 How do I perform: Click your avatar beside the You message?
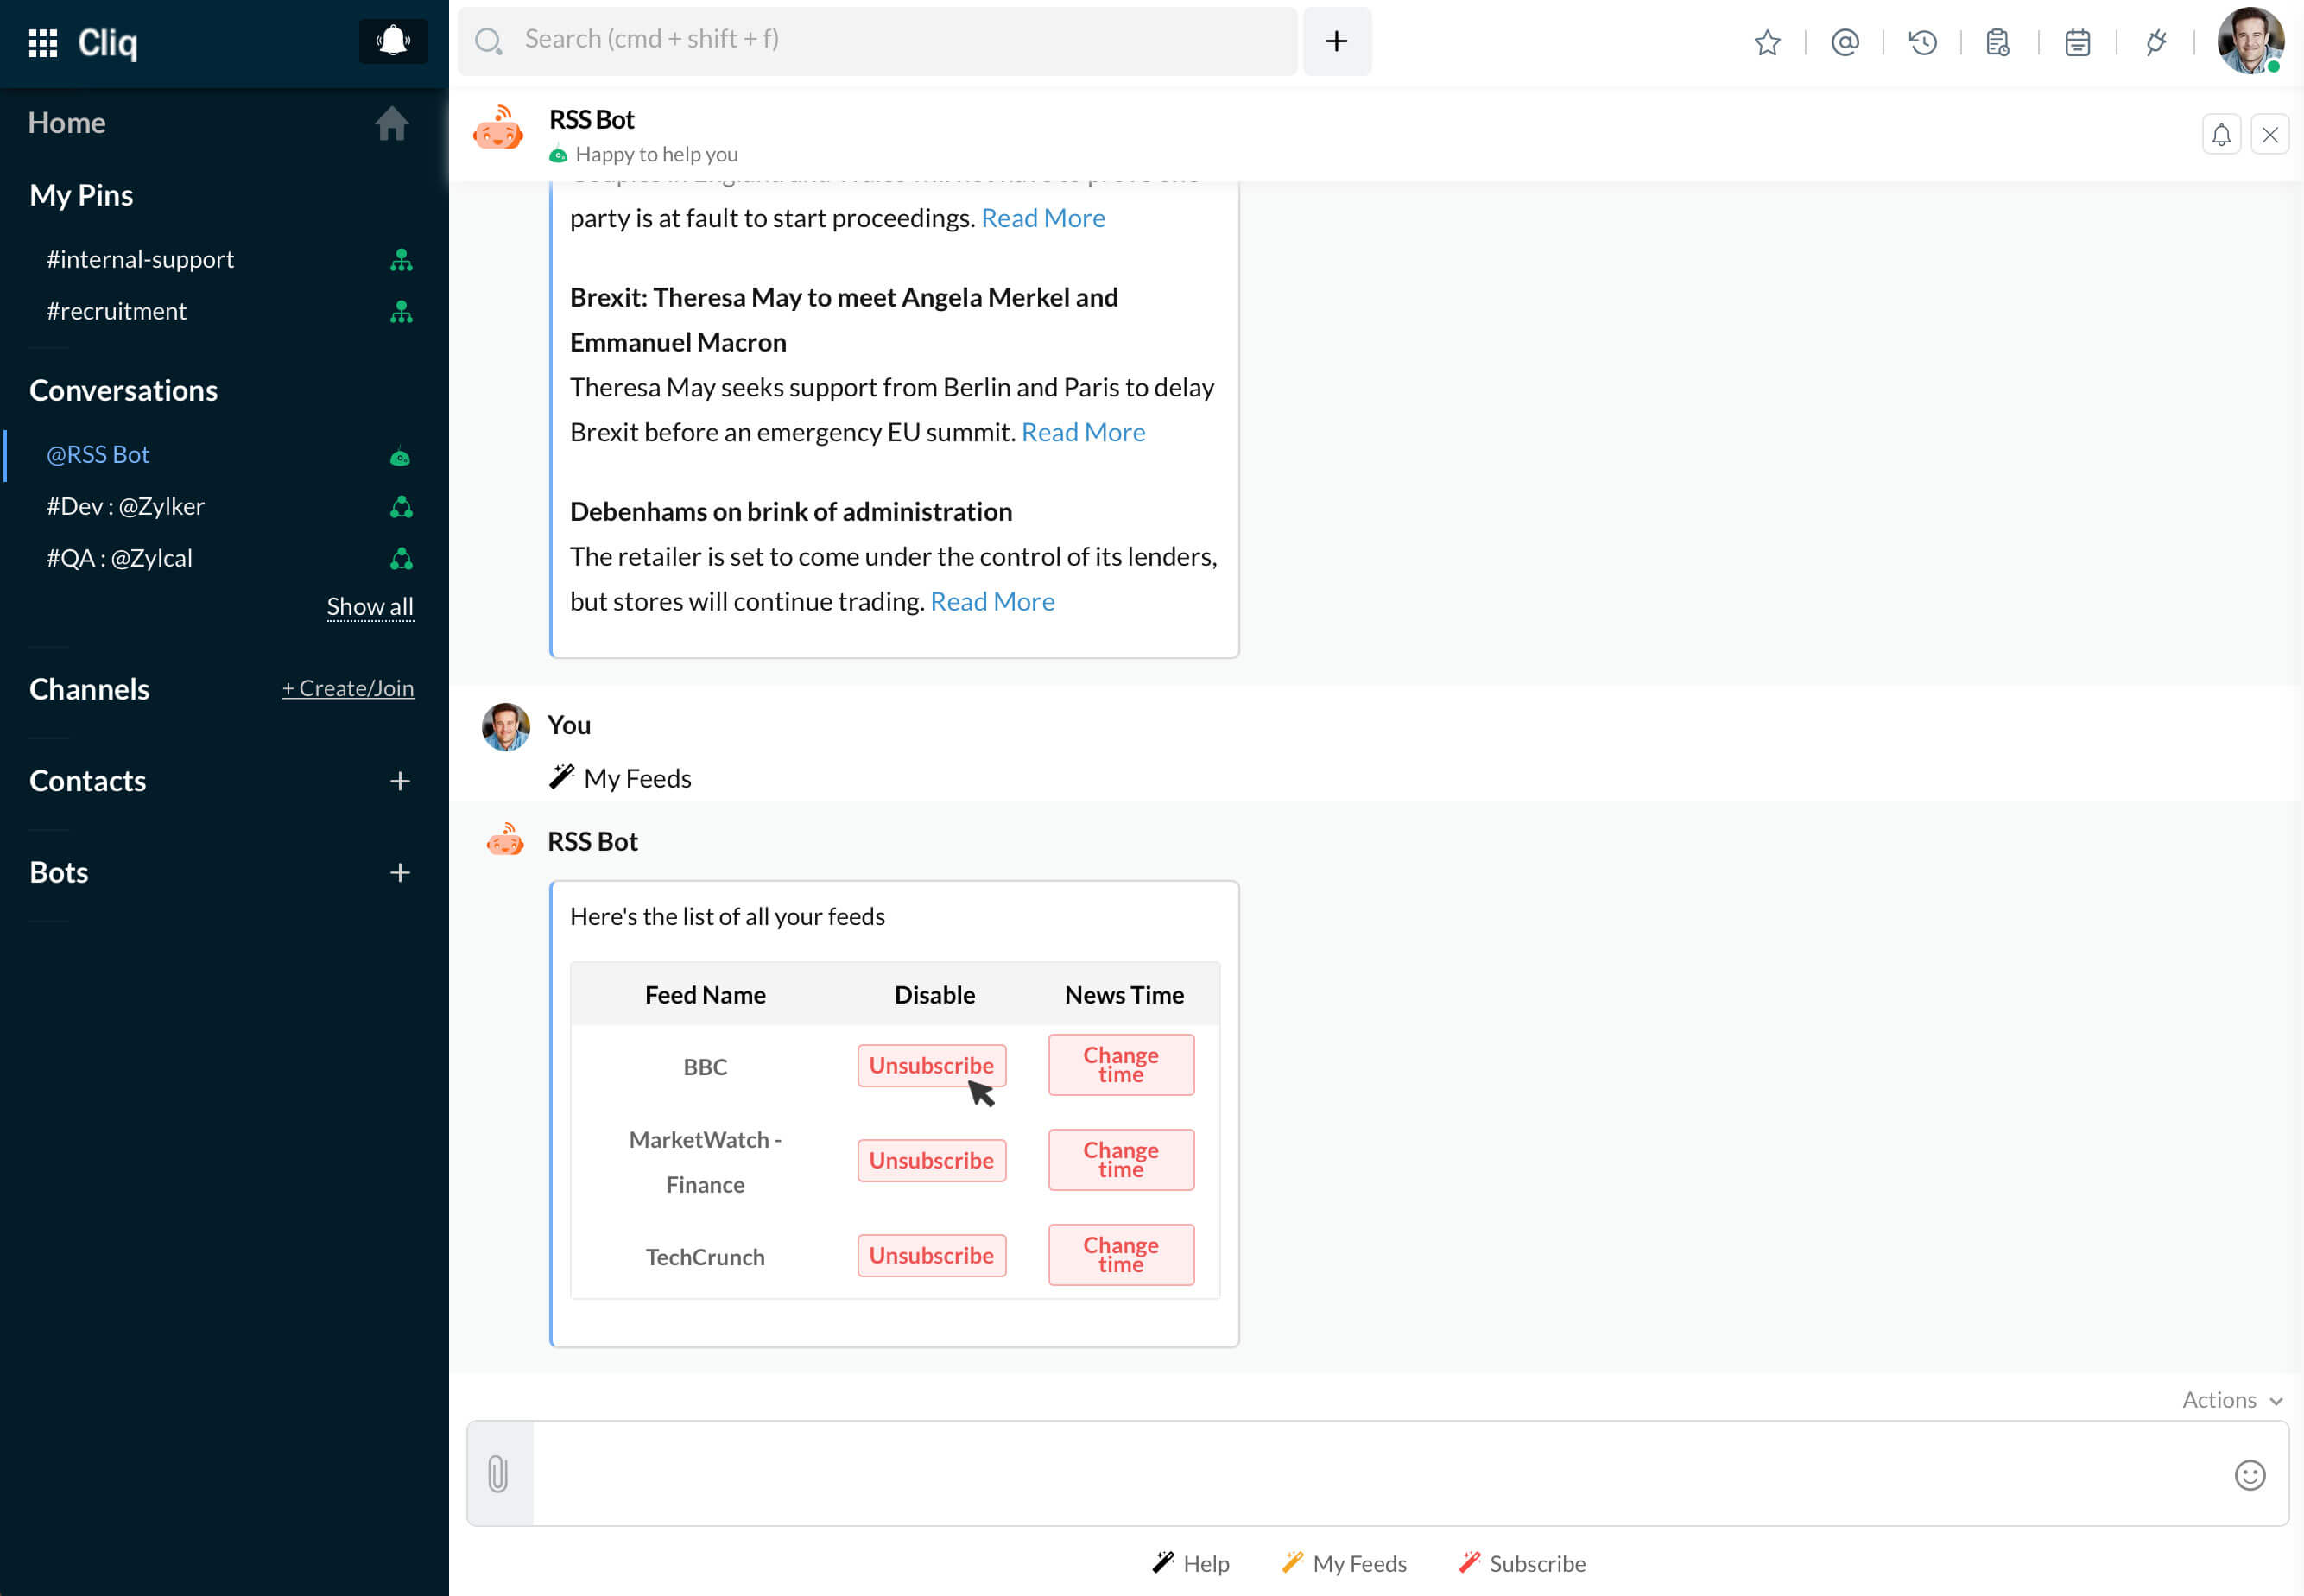click(x=506, y=727)
